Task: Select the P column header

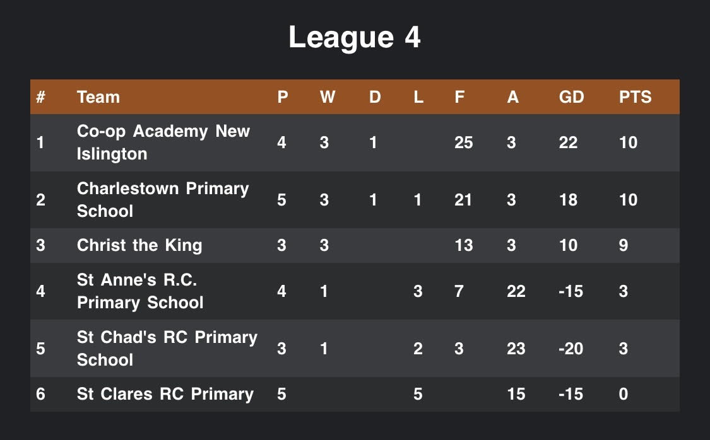Action: (283, 97)
